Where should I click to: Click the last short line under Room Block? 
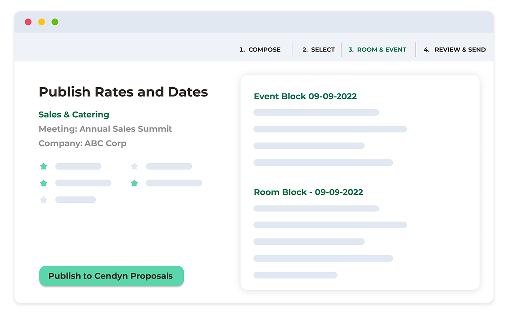[295, 275]
